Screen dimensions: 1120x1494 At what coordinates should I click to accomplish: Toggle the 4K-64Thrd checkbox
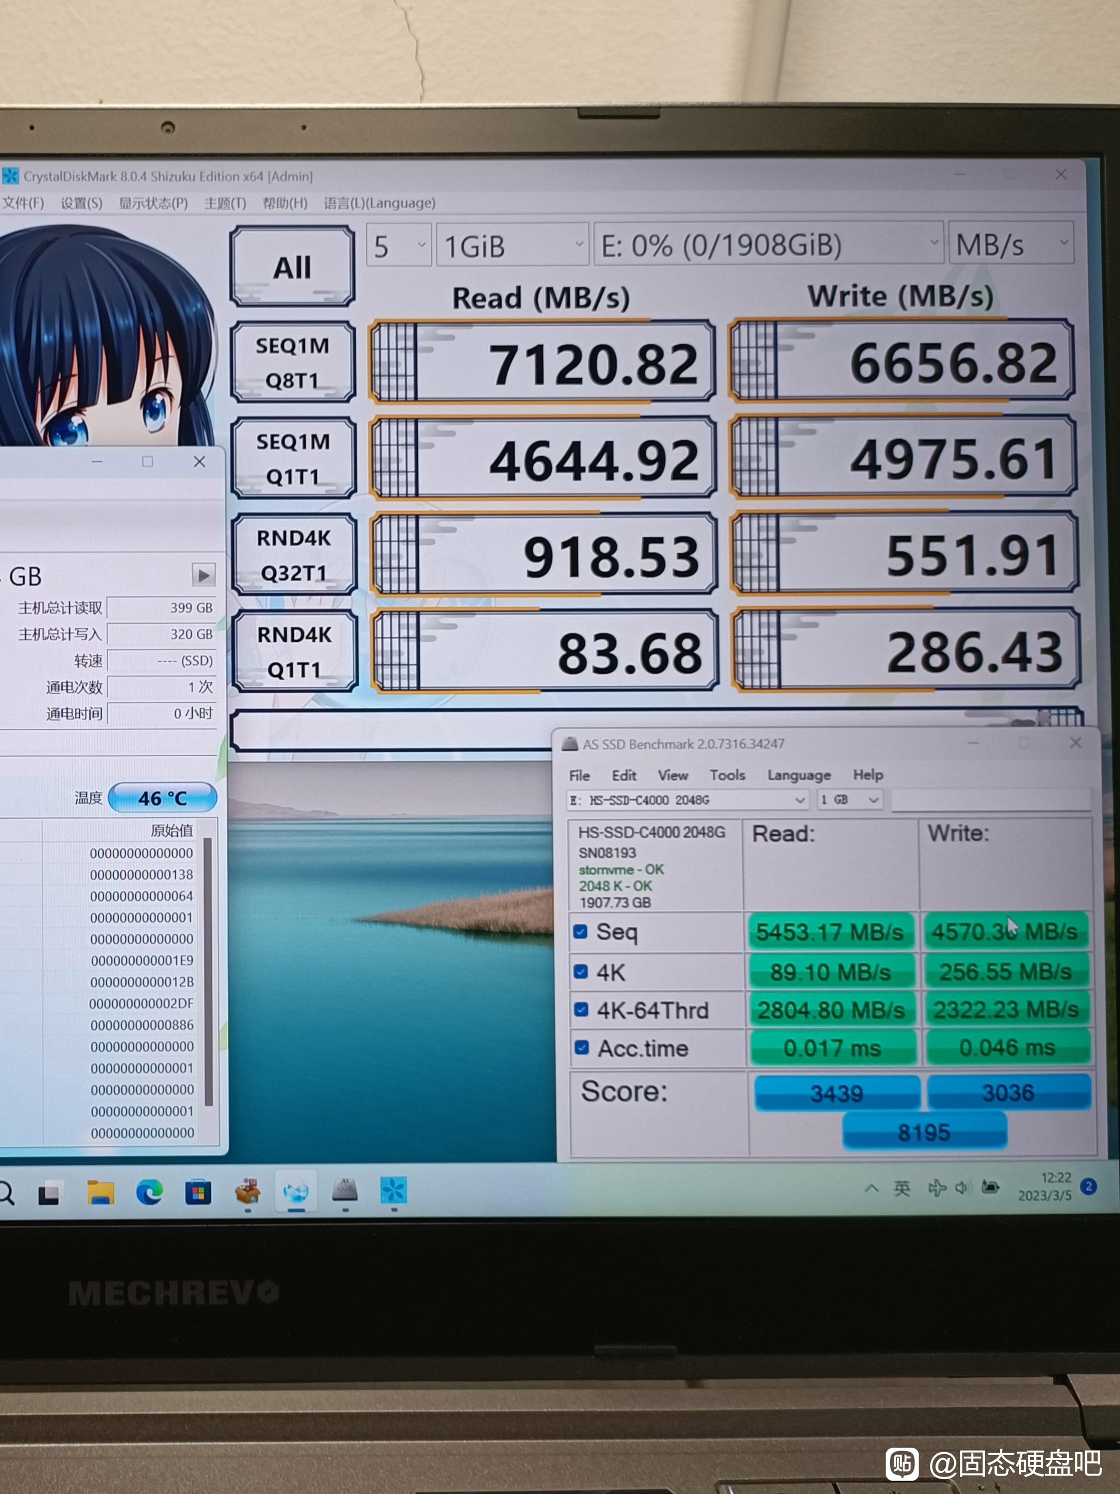click(580, 1010)
